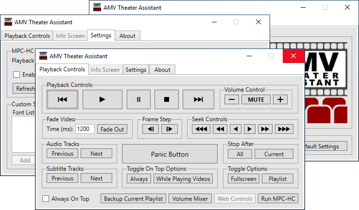
Task: Skip to the next video
Action: (x=198, y=99)
